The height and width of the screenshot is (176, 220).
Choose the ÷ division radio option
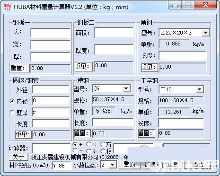(x=88, y=151)
